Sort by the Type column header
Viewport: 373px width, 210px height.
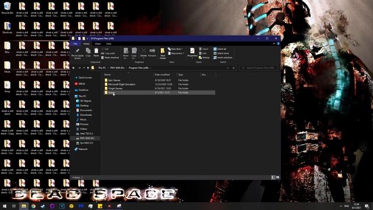188,75
